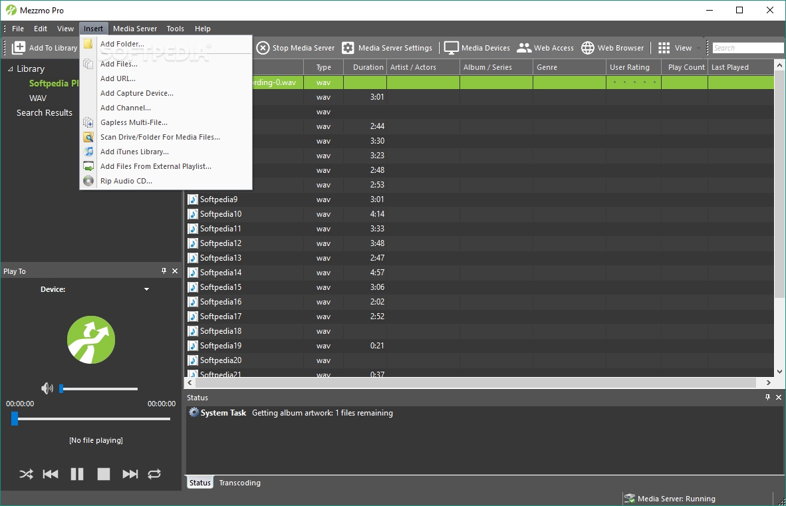The height and width of the screenshot is (506, 786).
Task: Select Add iTunes Library menu entry
Action: pos(134,152)
